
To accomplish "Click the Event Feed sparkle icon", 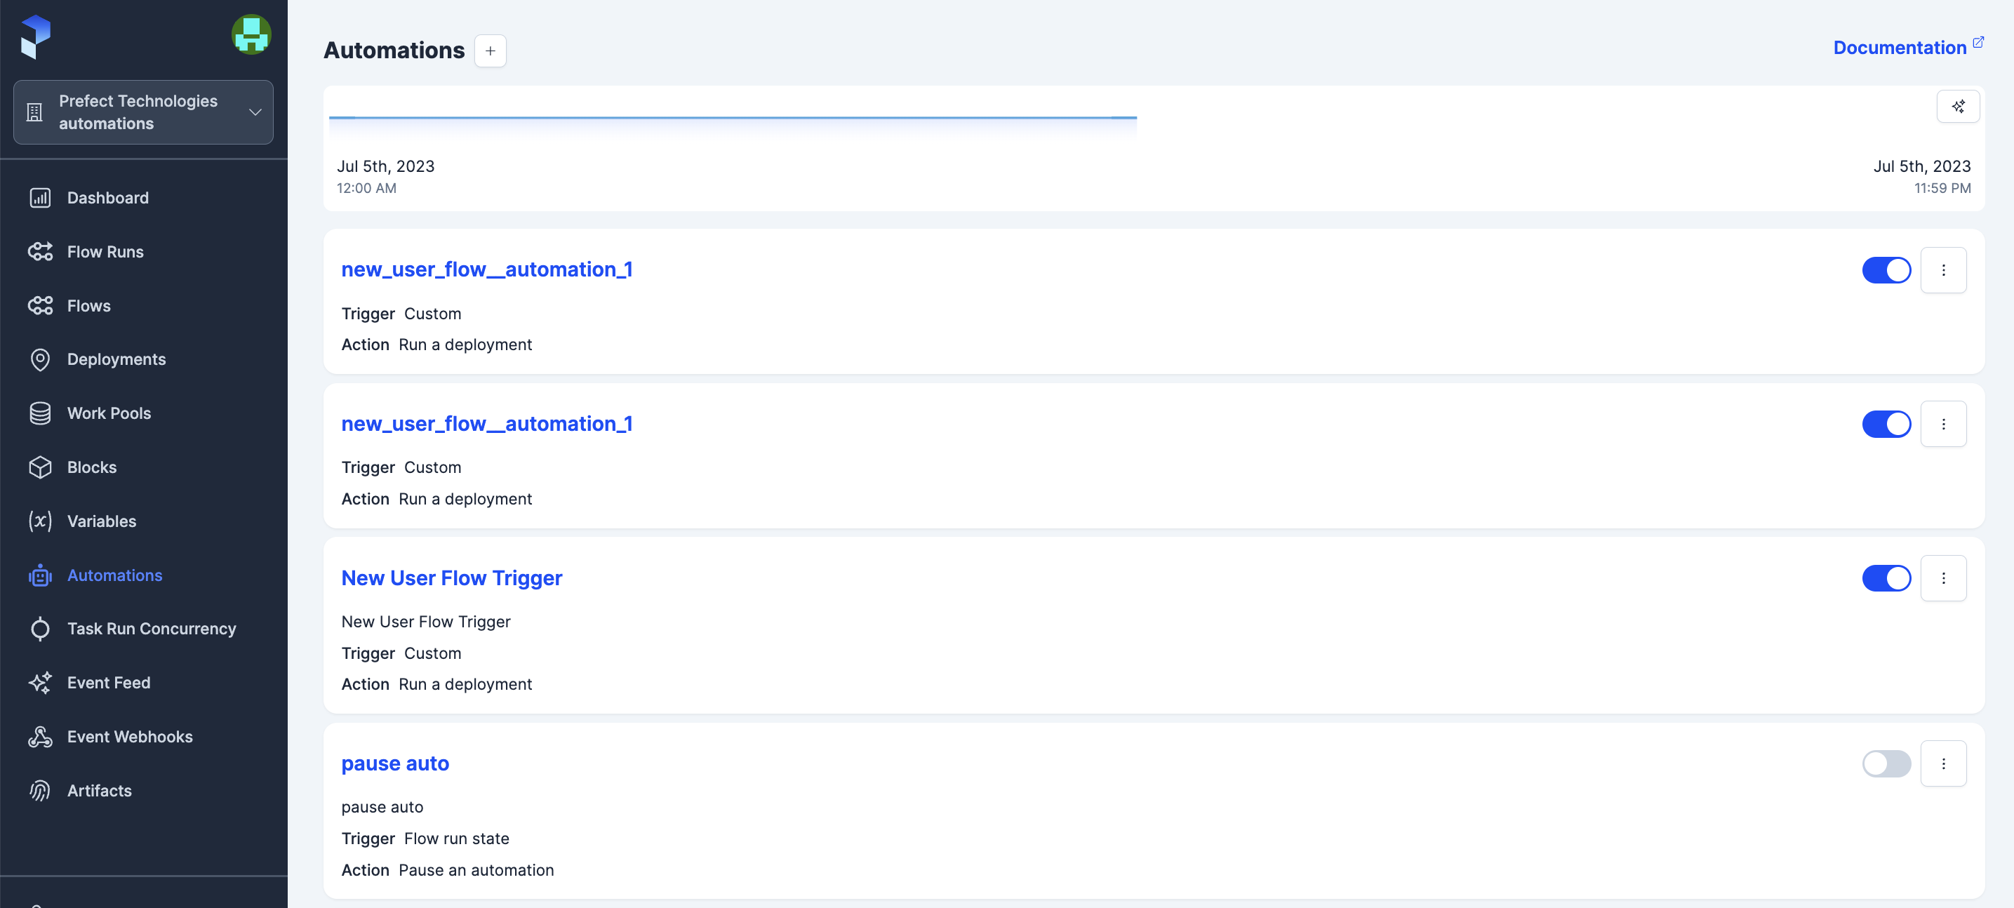I will (x=40, y=683).
